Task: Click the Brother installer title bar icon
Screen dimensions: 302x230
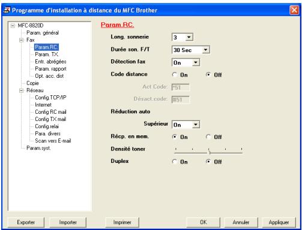Action: pyautogui.click(x=7, y=10)
